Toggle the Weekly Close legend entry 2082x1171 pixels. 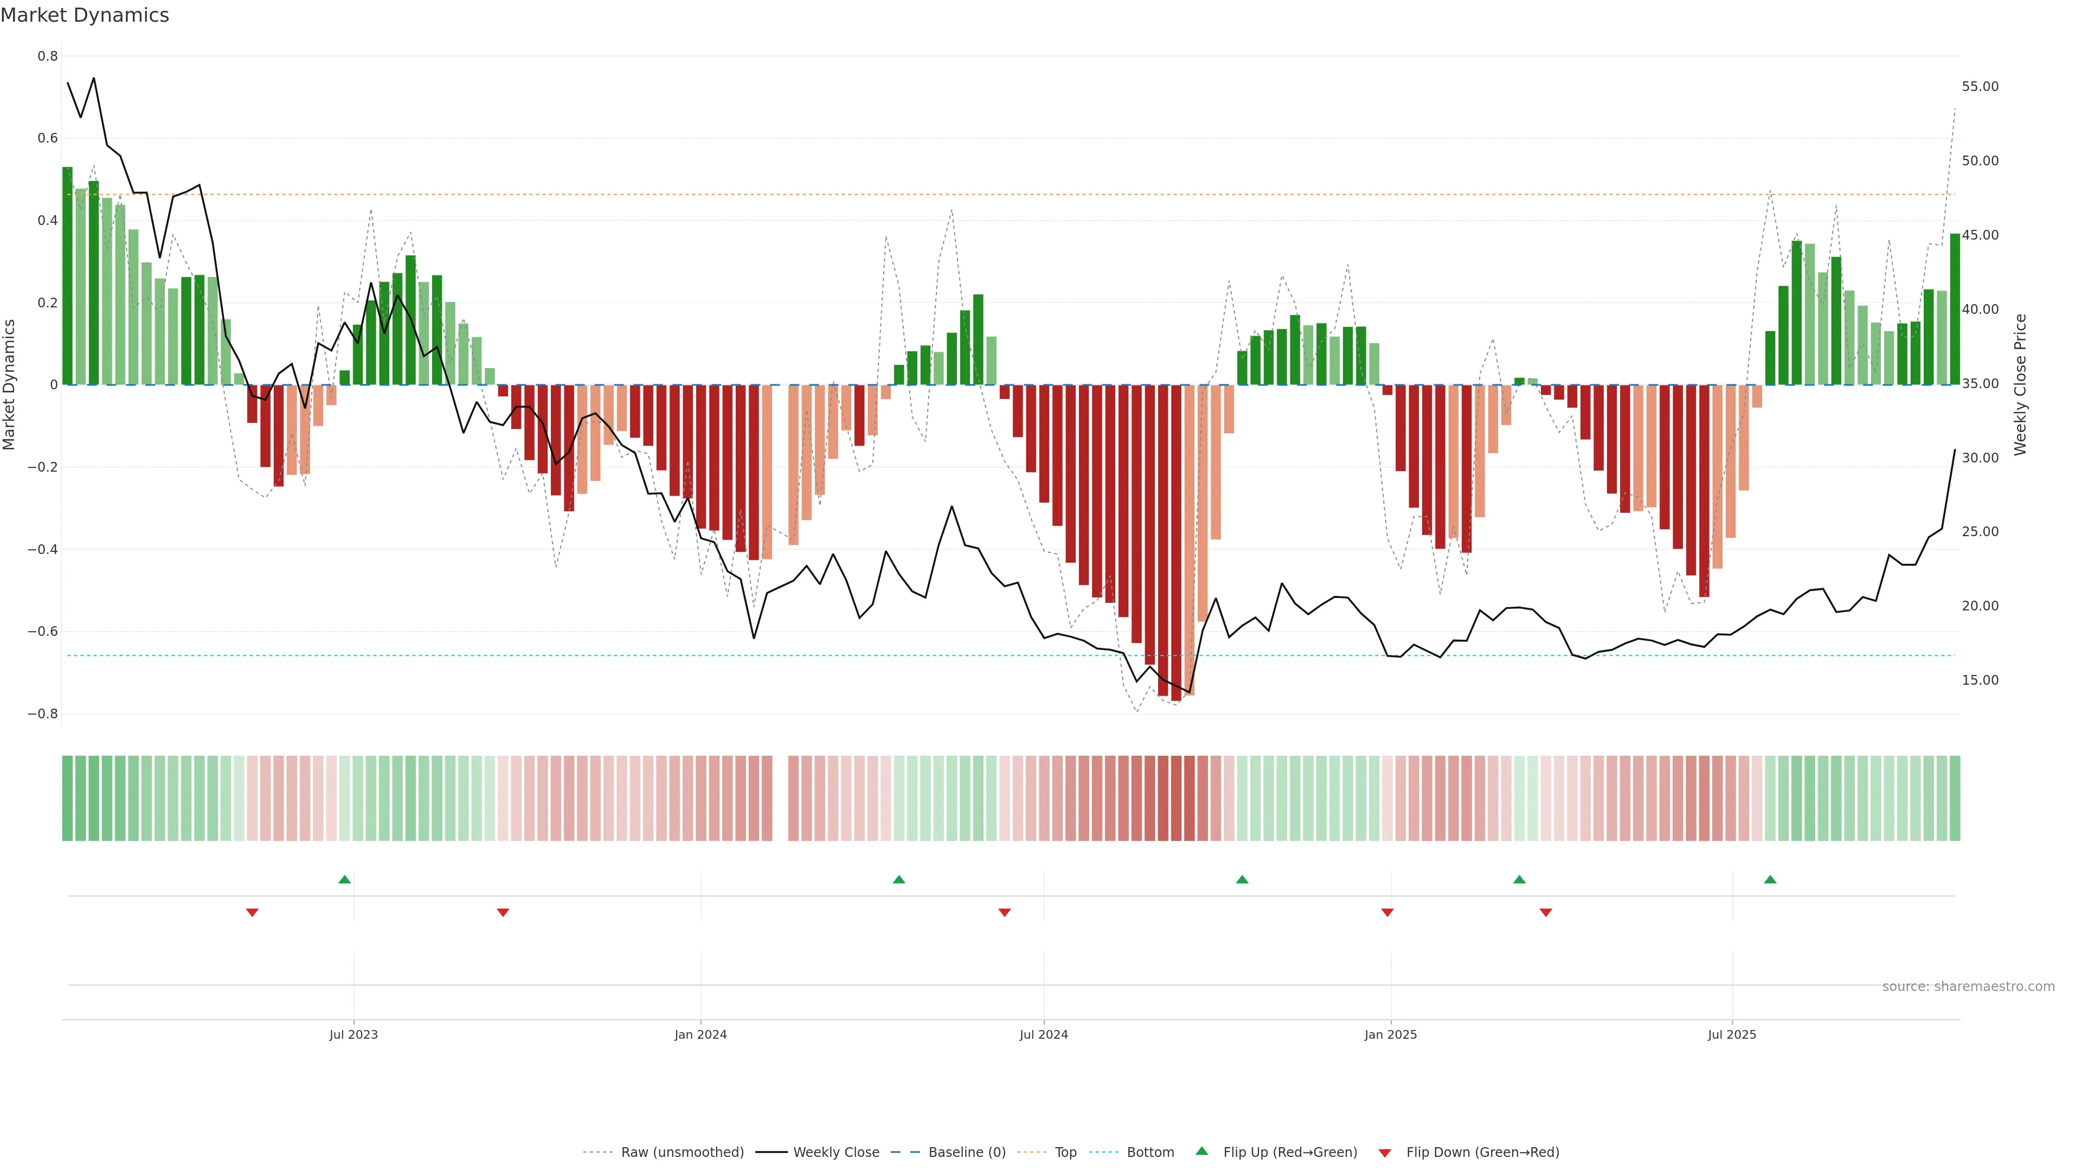[836, 1153]
